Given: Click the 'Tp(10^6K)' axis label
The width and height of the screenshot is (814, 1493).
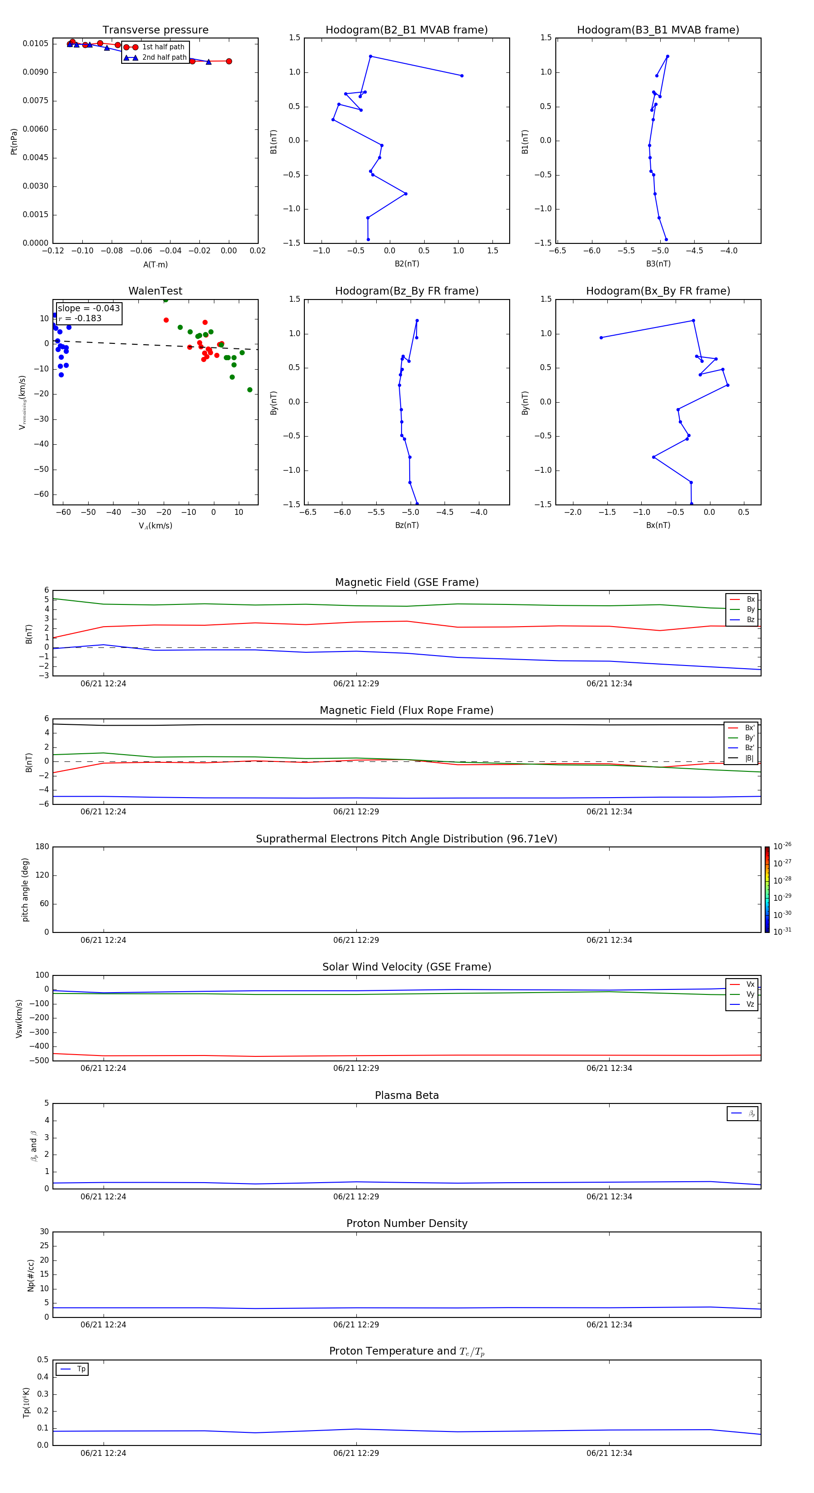Looking at the screenshot, I should click(x=26, y=1403).
